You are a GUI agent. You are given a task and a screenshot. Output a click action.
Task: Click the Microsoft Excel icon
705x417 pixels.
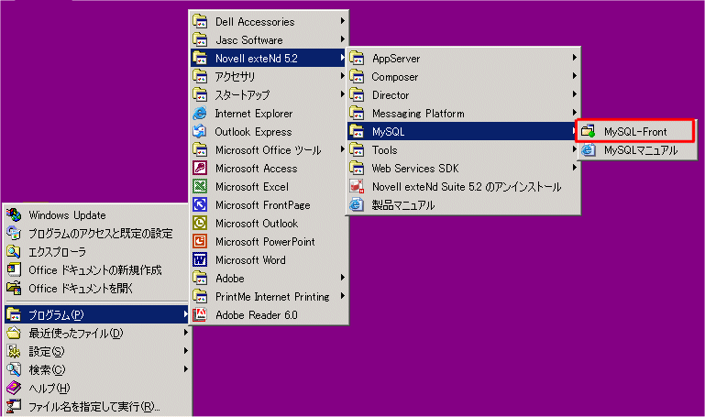[x=200, y=186]
